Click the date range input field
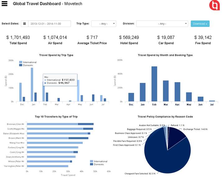The height and width of the screenshot is (180, 222). tap(49, 24)
